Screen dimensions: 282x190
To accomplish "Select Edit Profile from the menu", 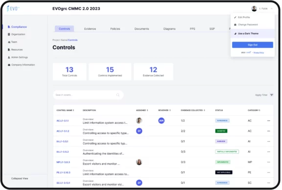I will pos(244,17).
